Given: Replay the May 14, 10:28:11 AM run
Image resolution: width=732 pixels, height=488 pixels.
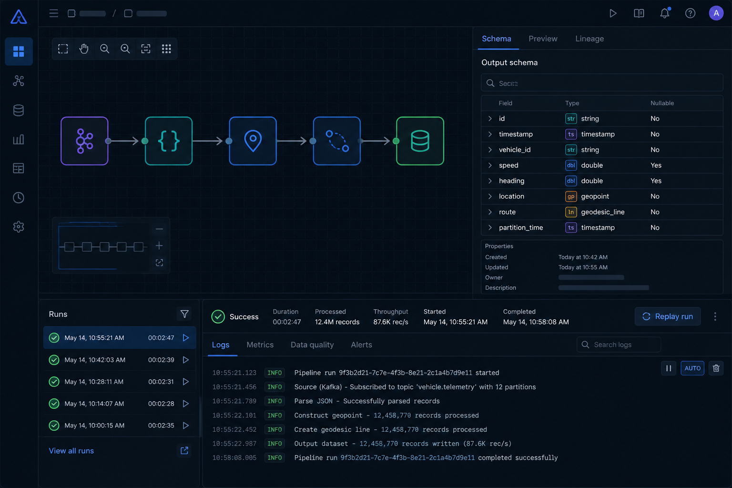Looking at the screenshot, I should (x=186, y=382).
